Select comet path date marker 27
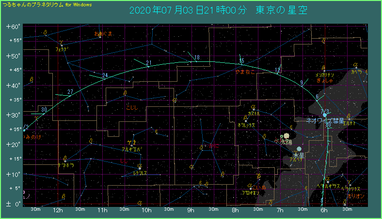This screenshot has width=382, height=219. 70,91
